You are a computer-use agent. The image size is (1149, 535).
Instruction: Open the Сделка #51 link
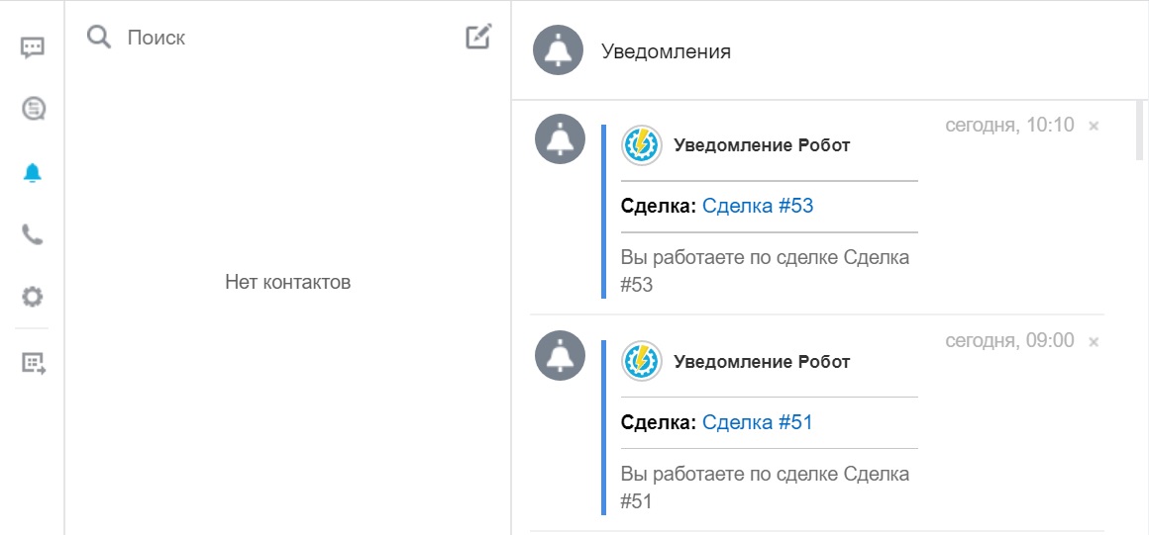click(x=758, y=422)
